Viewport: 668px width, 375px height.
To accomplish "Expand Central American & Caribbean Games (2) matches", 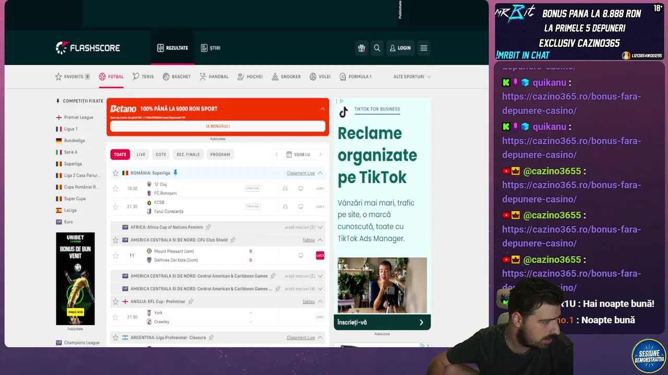I will click(320, 276).
